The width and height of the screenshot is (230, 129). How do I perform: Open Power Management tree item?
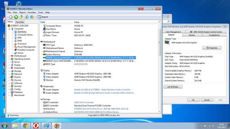pos(26,47)
